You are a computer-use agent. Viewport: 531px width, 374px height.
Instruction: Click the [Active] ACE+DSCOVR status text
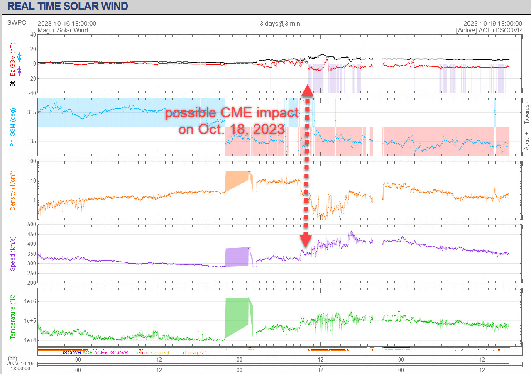pos(489,30)
